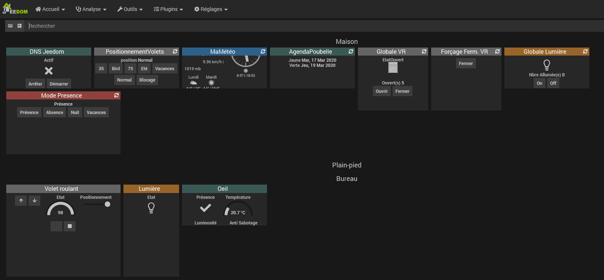Select Absence presence mode
This screenshot has width=604, height=280.
pos(55,113)
